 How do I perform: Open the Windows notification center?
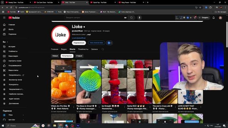[224, 126]
